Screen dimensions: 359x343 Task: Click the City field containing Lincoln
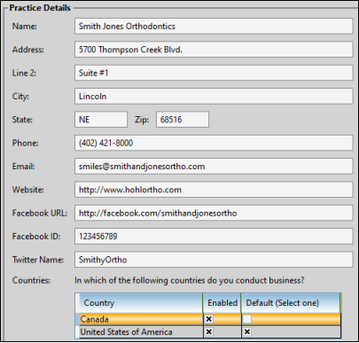click(214, 96)
